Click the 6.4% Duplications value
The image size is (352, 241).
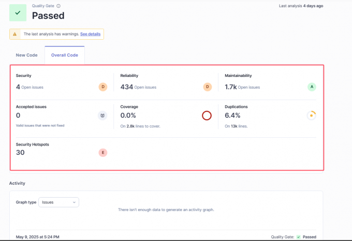click(233, 116)
